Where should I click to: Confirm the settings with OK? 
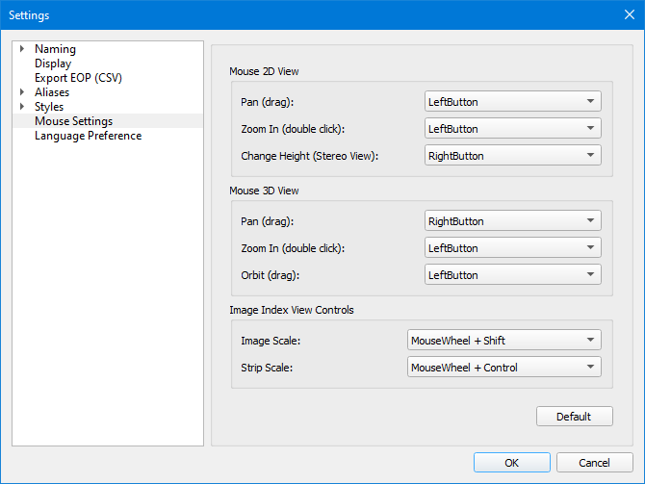[x=511, y=462]
